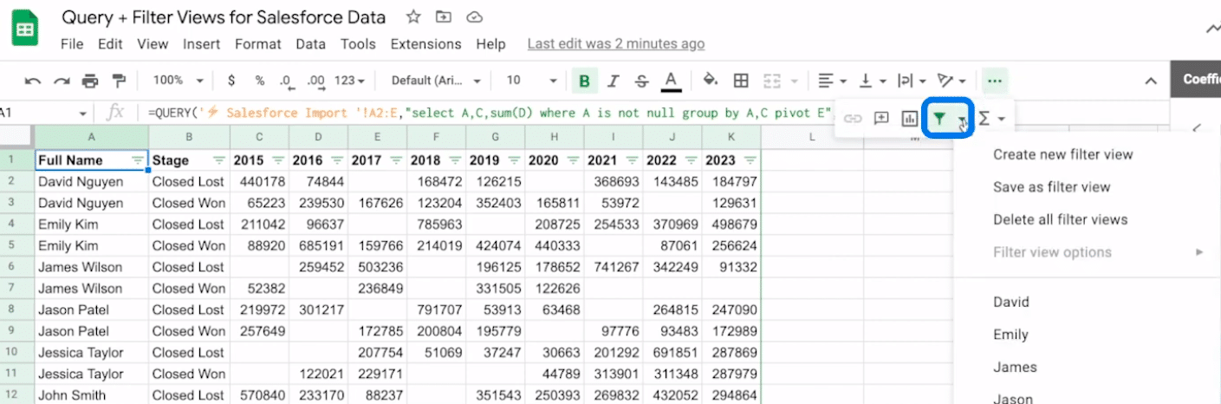Open the Data menu
This screenshot has height=404, width=1221.
[310, 44]
